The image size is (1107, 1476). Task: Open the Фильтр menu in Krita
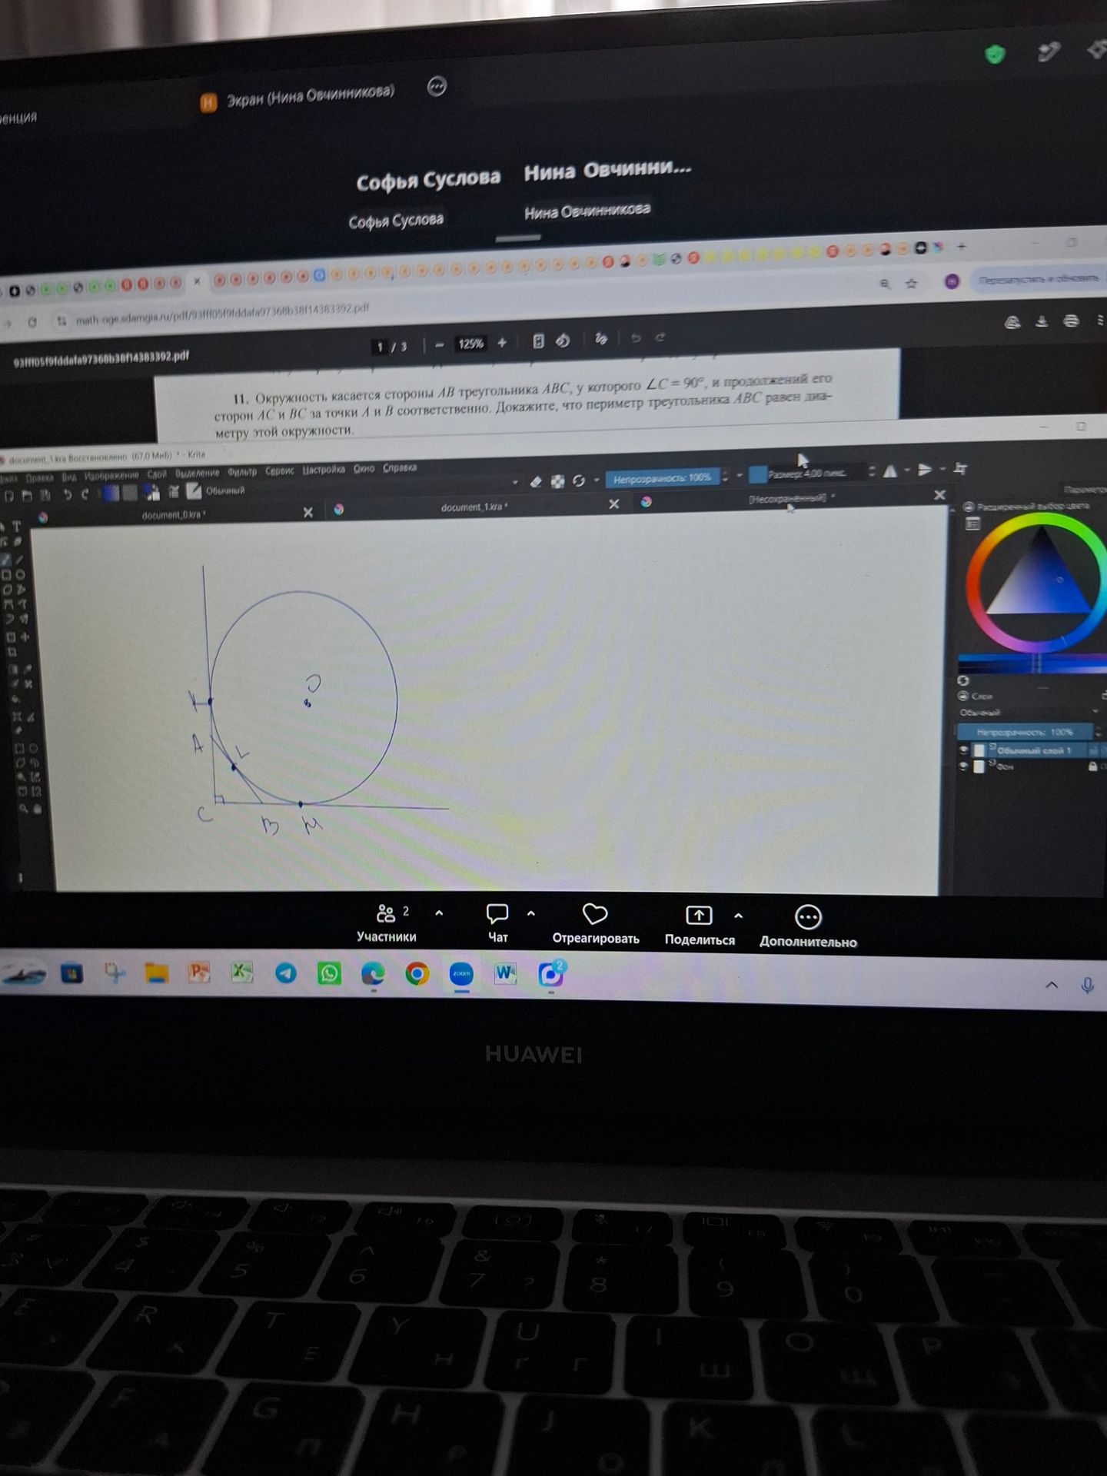pyautogui.click(x=242, y=472)
